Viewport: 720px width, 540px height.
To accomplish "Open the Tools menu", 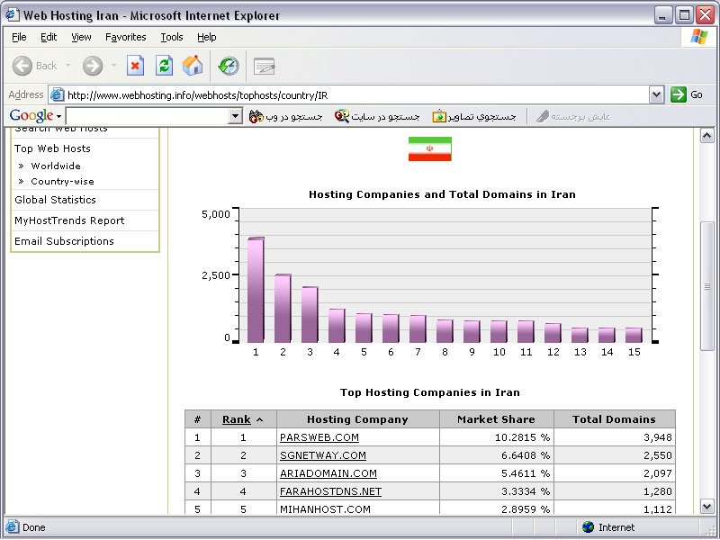I will [171, 37].
